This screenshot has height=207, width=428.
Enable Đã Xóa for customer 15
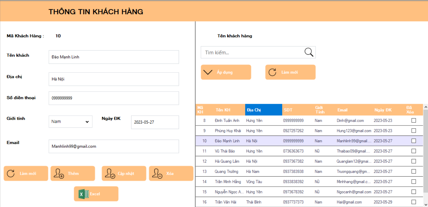414,192
